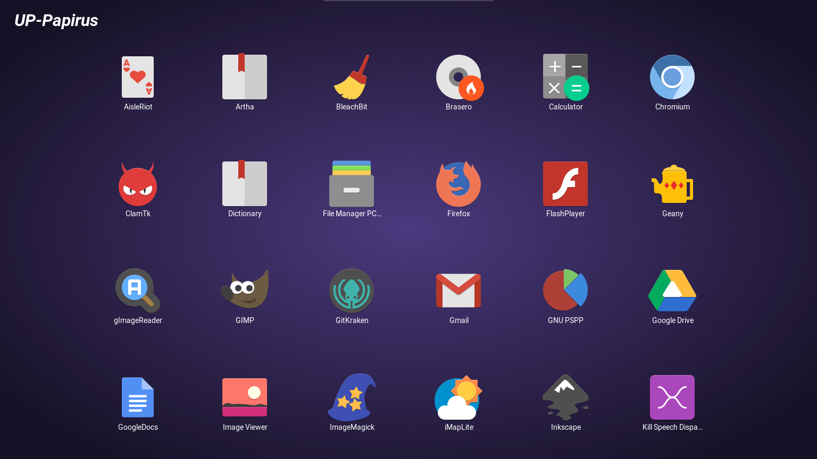Click the "GNU PSPP" label
Image resolution: width=817 pixels, height=459 pixels.
565,320
